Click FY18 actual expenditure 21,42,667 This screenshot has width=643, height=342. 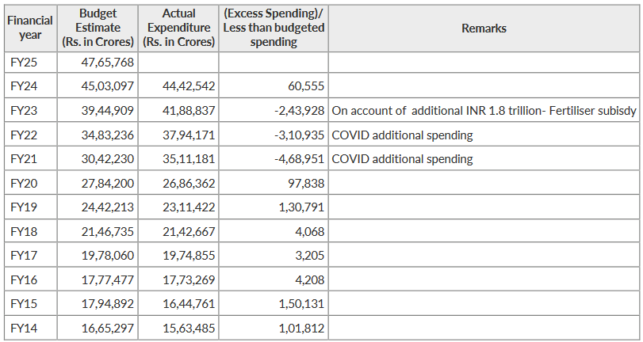click(189, 232)
